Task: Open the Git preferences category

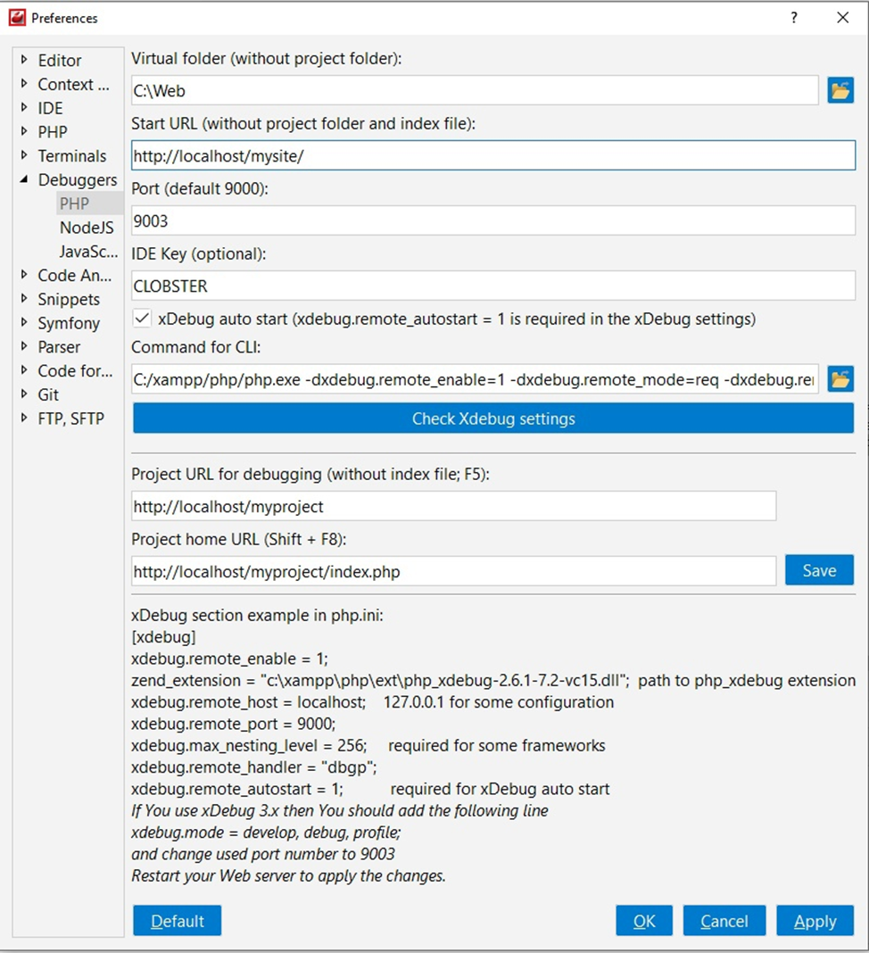Action: point(48,395)
